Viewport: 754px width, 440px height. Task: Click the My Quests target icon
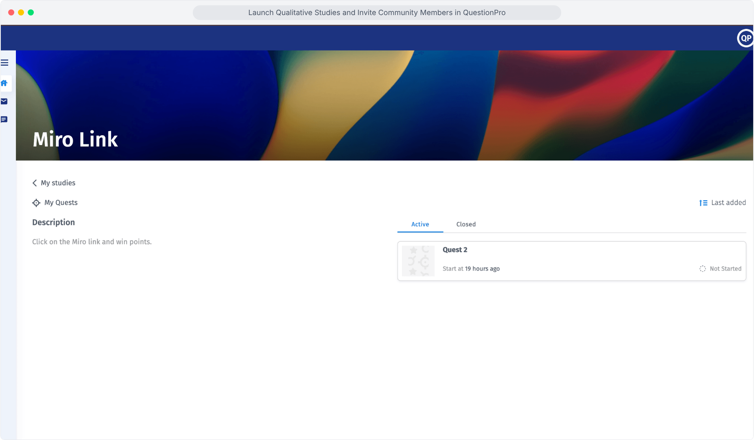coord(36,203)
